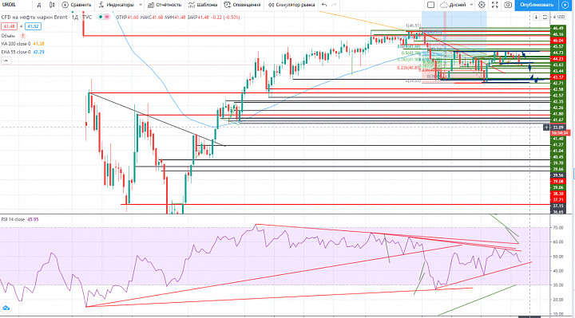The image size is (575, 318).
Task: Change the Д daily interval selector
Action: tap(39, 5)
